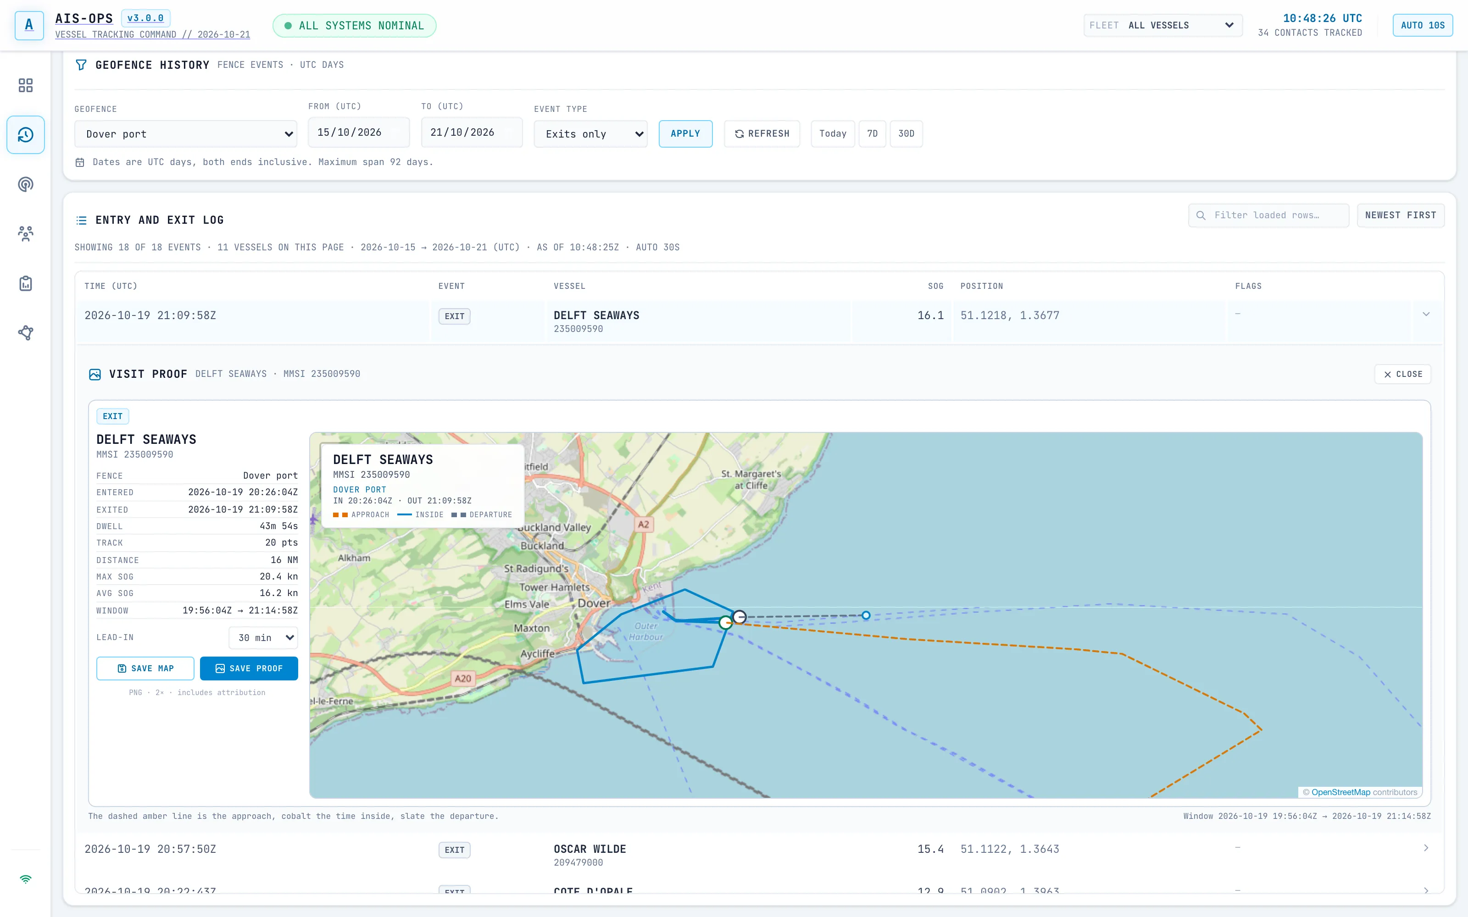Select the Today range preset
This screenshot has width=1468, height=917.
832,133
